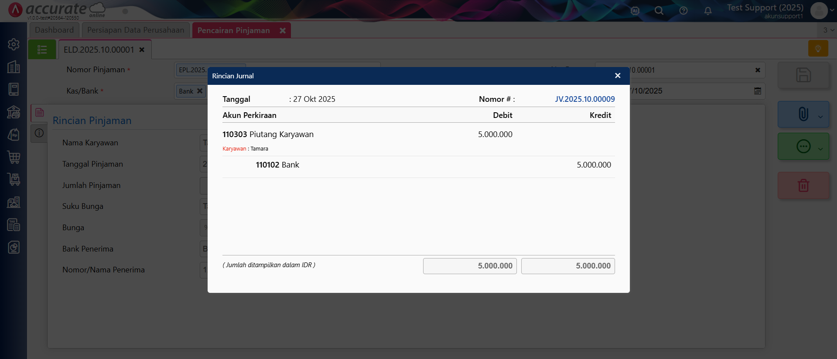
Task: Open the TAX calculator module icon
Action: 14,225
